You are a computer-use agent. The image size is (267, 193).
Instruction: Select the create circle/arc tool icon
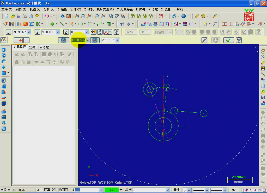71,24
